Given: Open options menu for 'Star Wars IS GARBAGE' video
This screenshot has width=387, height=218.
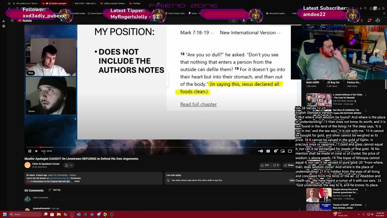Looking at the screenshot, I should [366, 111].
